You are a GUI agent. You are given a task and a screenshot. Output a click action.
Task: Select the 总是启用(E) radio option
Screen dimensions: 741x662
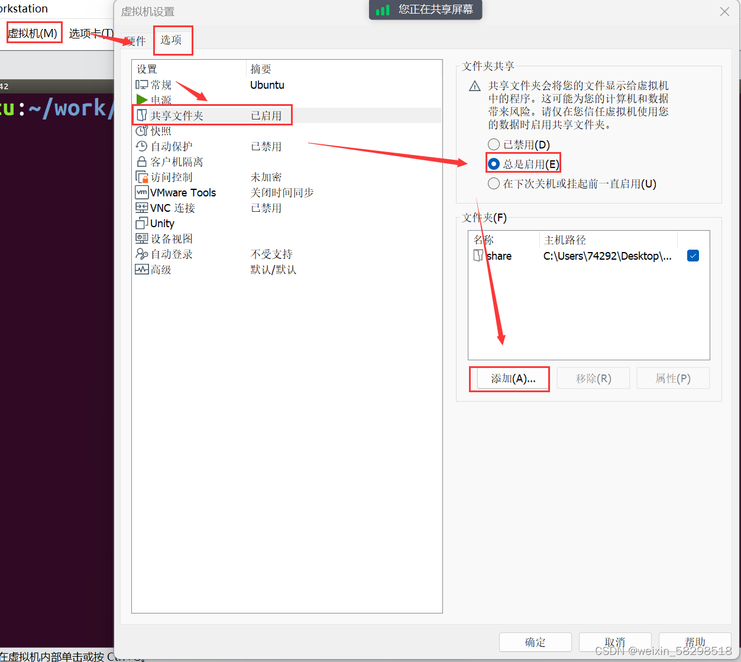click(494, 163)
